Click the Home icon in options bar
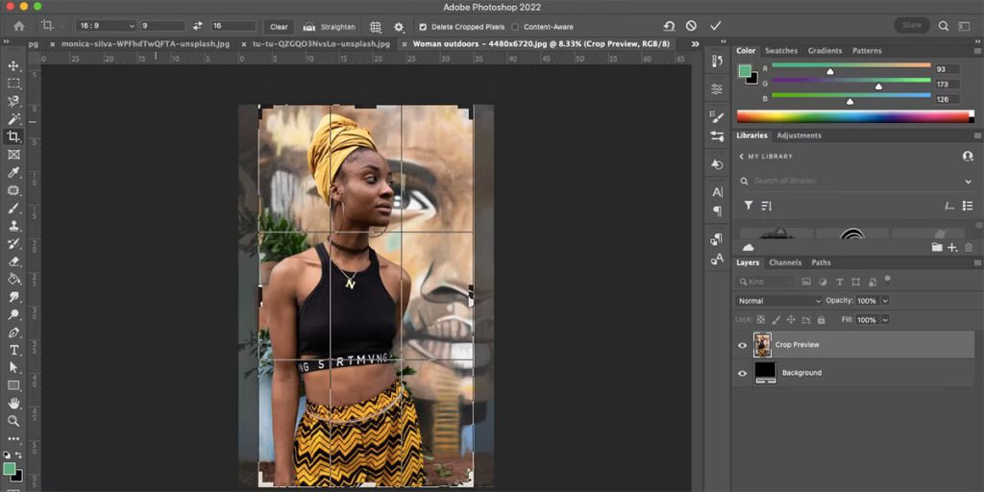 point(18,26)
